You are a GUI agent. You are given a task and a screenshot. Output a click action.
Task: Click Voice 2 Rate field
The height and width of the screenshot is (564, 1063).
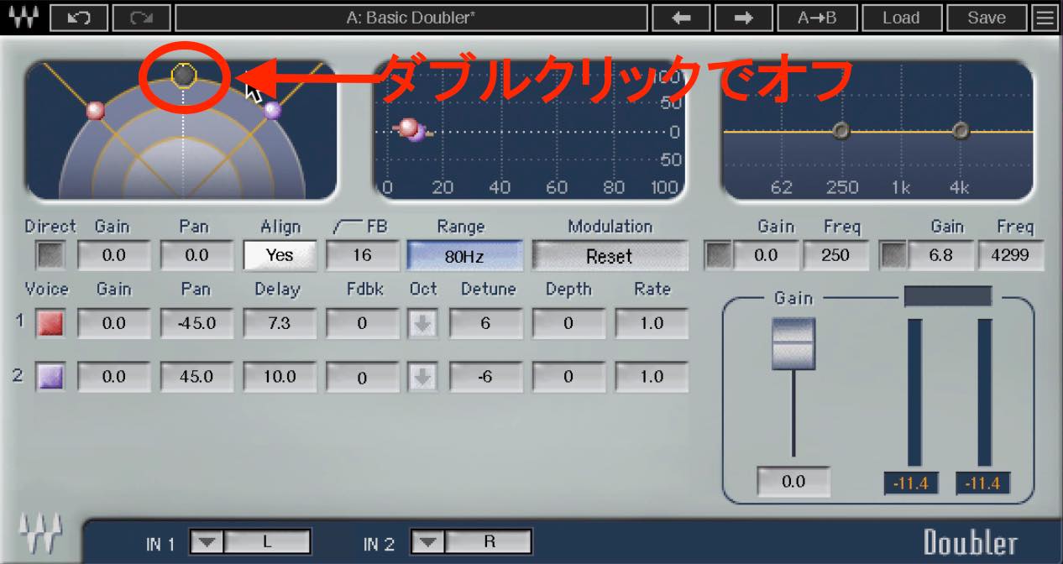coord(652,378)
